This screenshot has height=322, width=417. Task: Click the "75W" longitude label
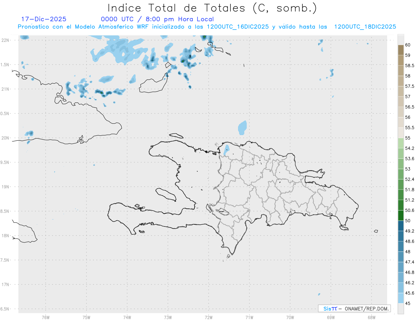pyautogui.click(x=87, y=317)
